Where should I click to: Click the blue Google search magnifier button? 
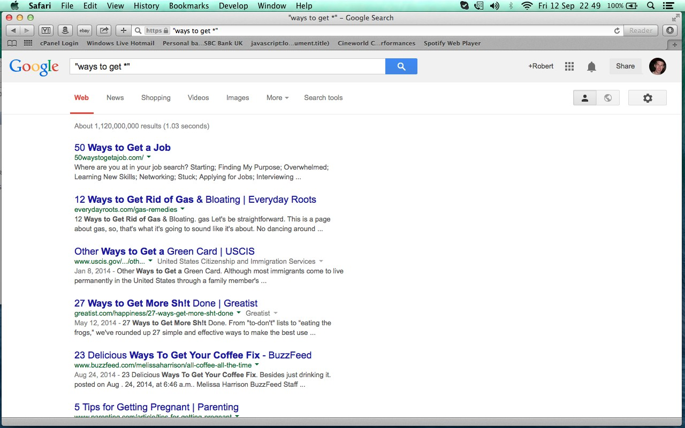[x=401, y=66]
